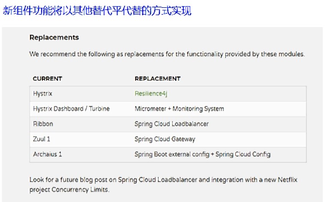Image resolution: width=325 pixels, height=202 pixels.
Task: Click the Replacements section heading
Action: point(54,37)
